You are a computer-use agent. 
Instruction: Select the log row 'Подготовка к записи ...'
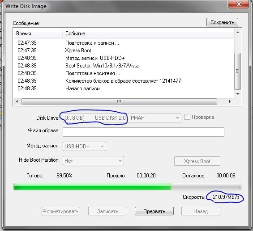click(124, 43)
